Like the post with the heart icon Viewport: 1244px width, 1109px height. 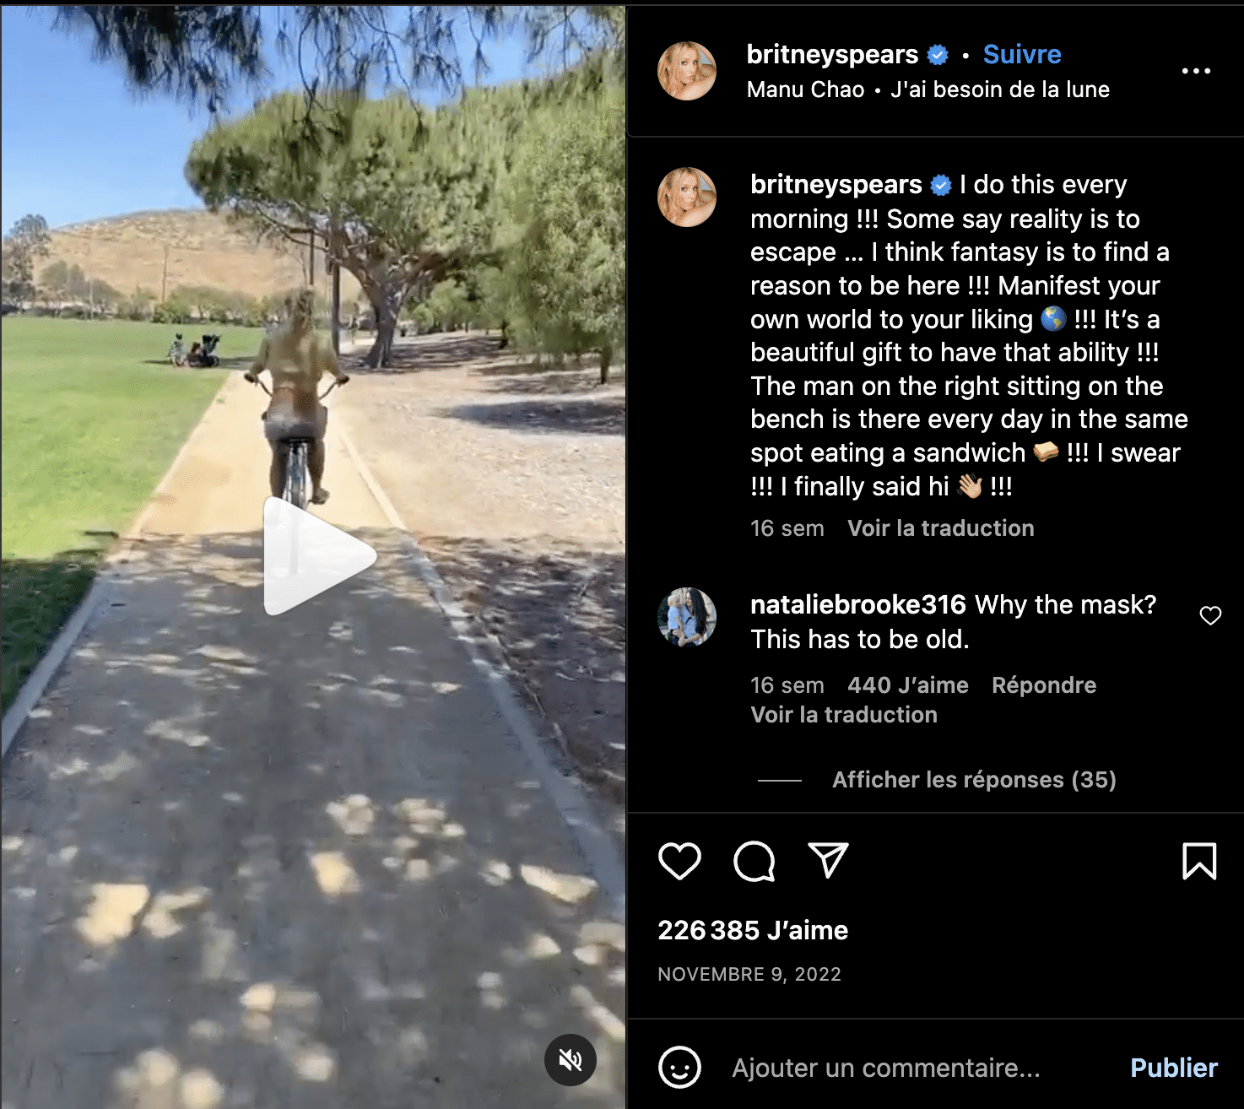coord(679,861)
